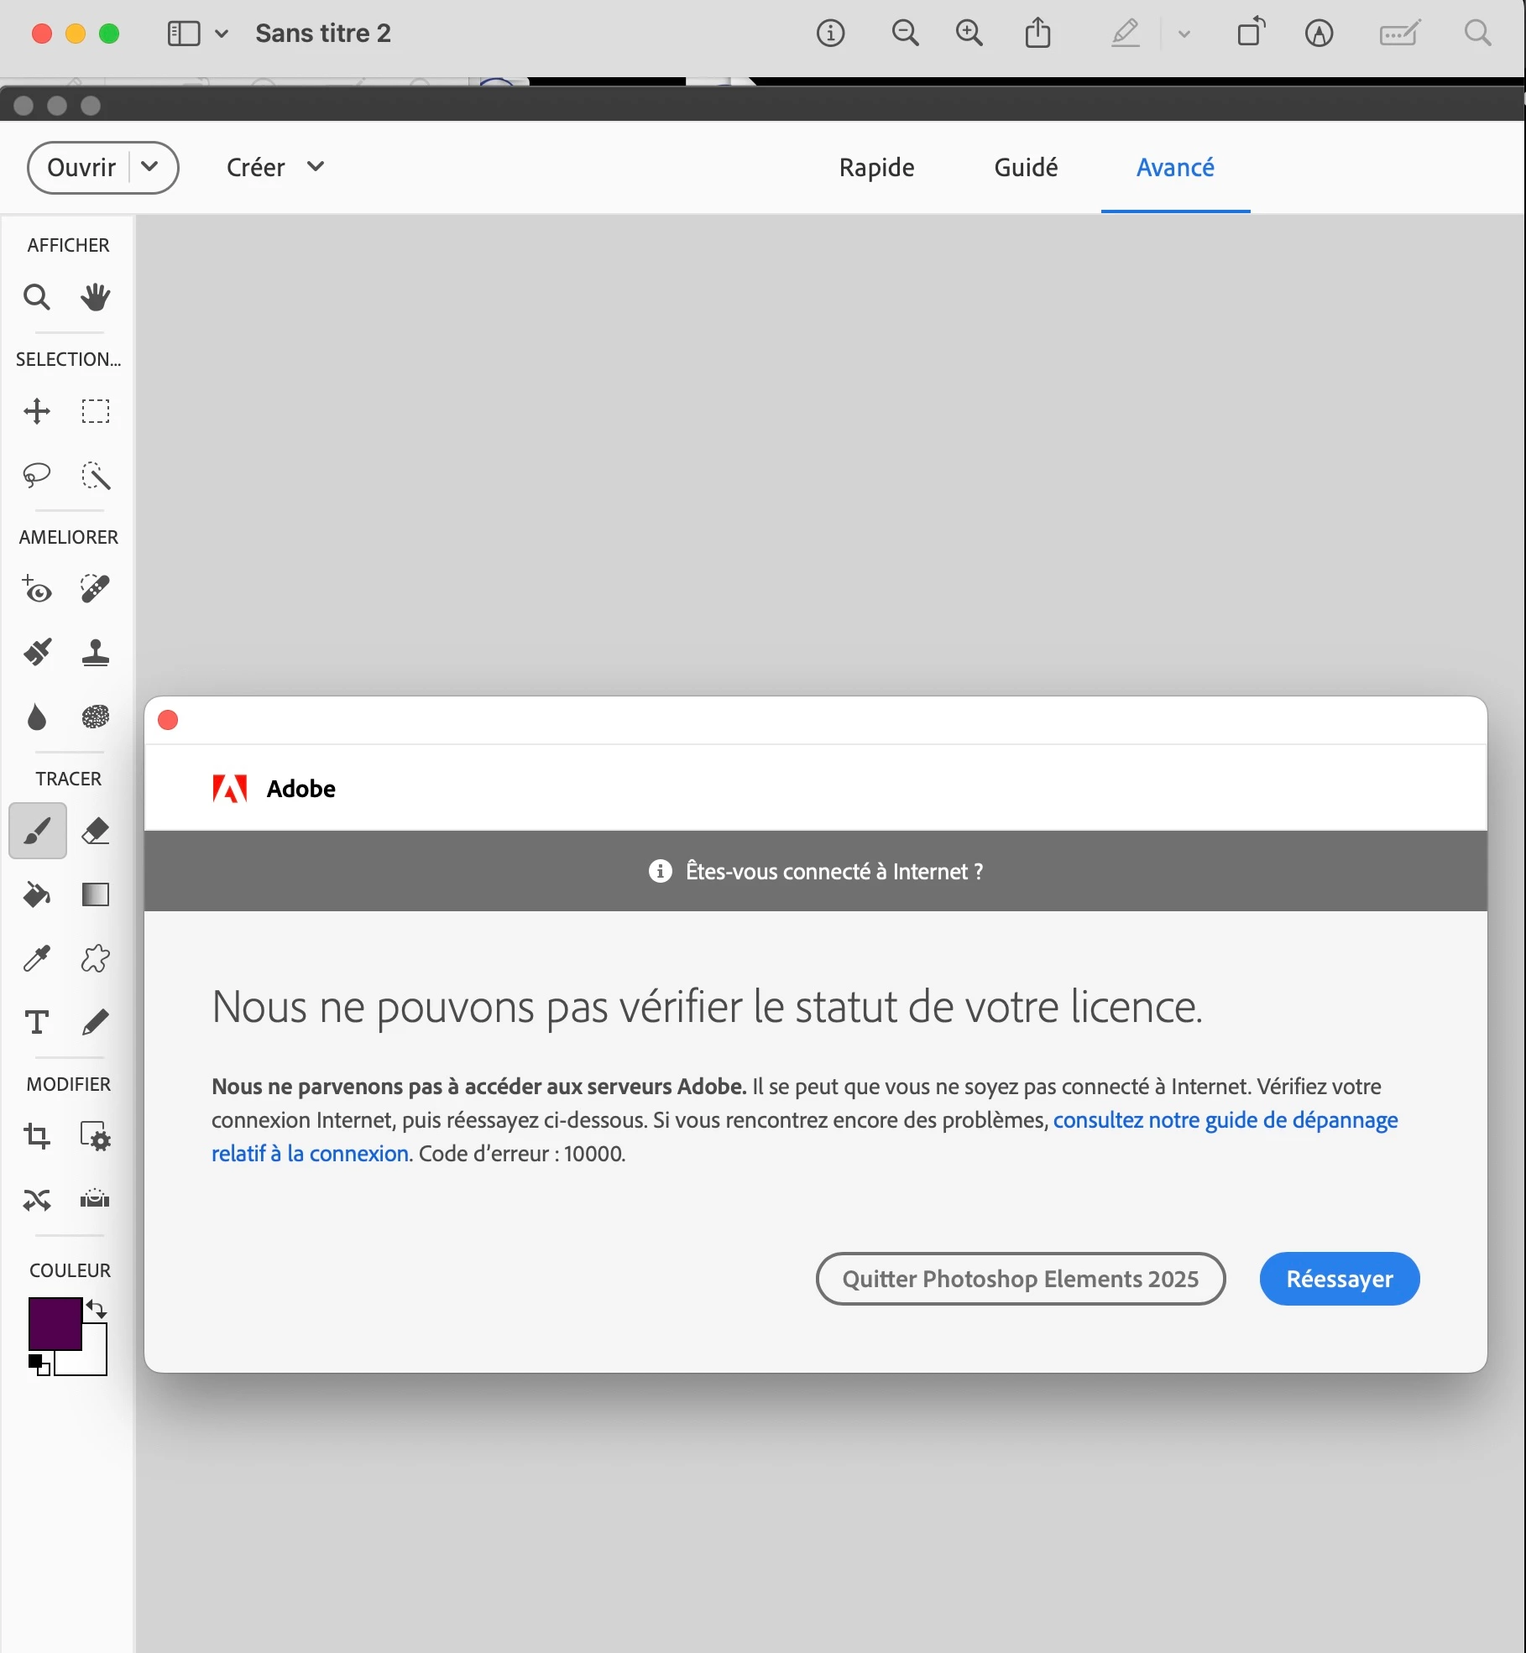
Task: Open the Créer dropdown menu
Action: [275, 167]
